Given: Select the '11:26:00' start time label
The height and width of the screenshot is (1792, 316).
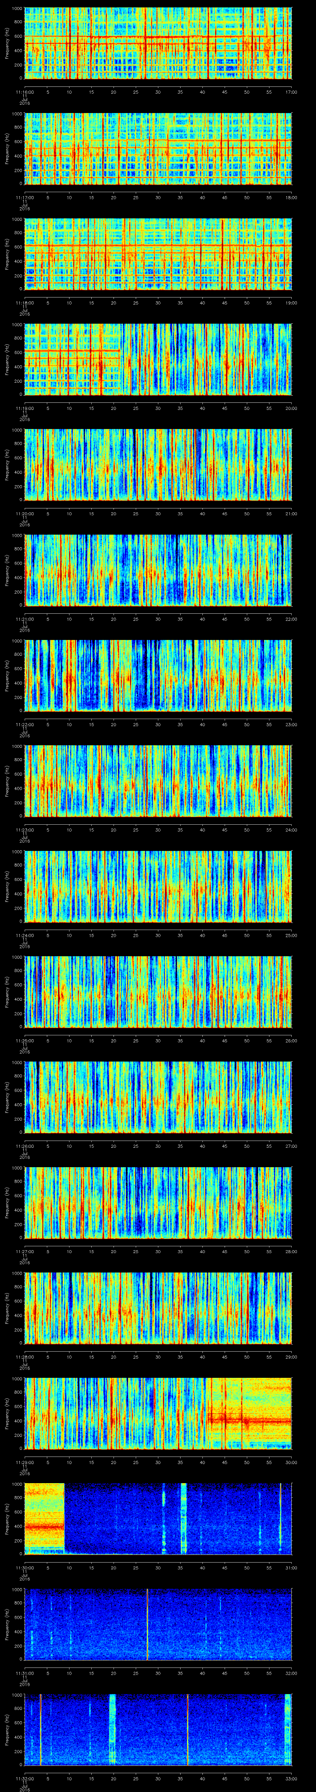Looking at the screenshot, I should 25,1146.
